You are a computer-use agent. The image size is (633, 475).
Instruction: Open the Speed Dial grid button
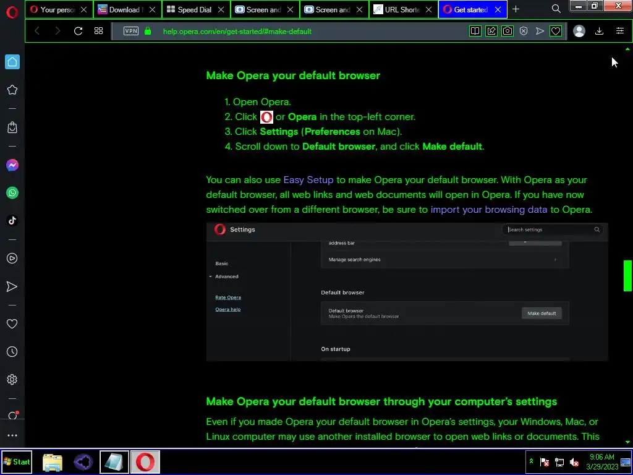pos(98,31)
